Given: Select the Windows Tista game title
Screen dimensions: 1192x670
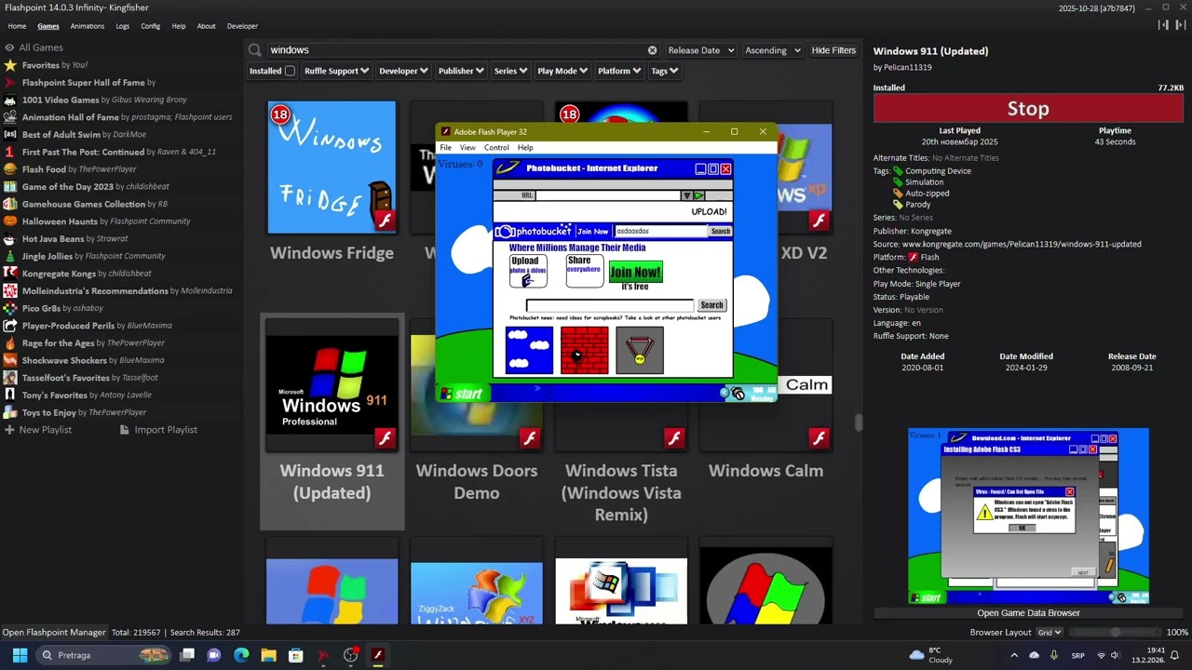Looking at the screenshot, I should click(x=621, y=492).
